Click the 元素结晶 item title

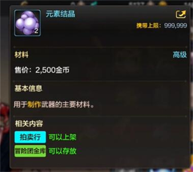[60, 14]
